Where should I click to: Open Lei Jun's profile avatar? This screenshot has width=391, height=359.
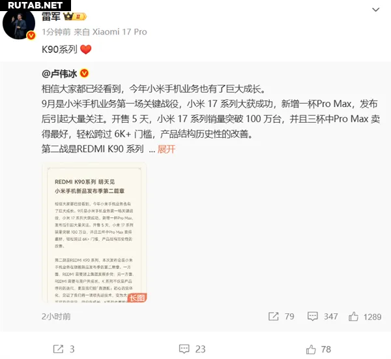point(19,23)
